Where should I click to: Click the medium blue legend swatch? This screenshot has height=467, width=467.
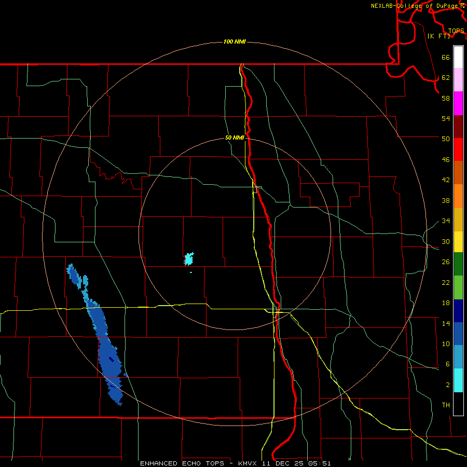click(x=458, y=334)
